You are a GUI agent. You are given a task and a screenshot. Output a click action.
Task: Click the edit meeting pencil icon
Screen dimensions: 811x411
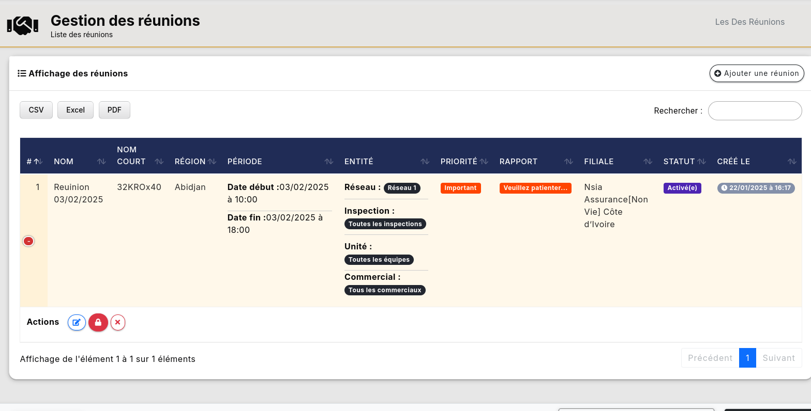(77, 323)
